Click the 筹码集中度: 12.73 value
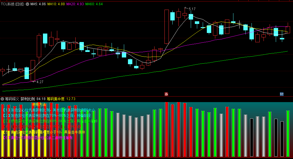This screenshot has width=293, height=159. point(61,99)
